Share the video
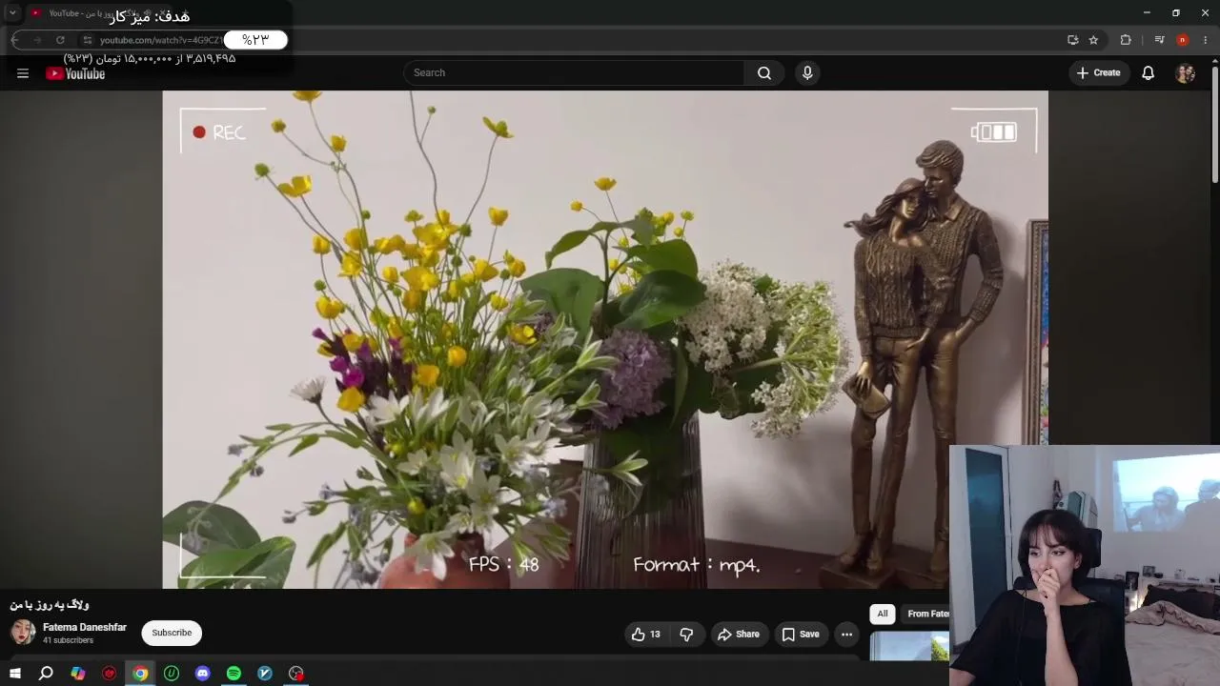The width and height of the screenshot is (1220, 686). pyautogui.click(x=739, y=634)
